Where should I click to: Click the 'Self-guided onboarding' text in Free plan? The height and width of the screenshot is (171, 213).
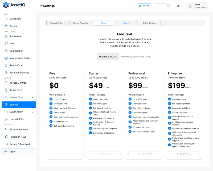64,126
